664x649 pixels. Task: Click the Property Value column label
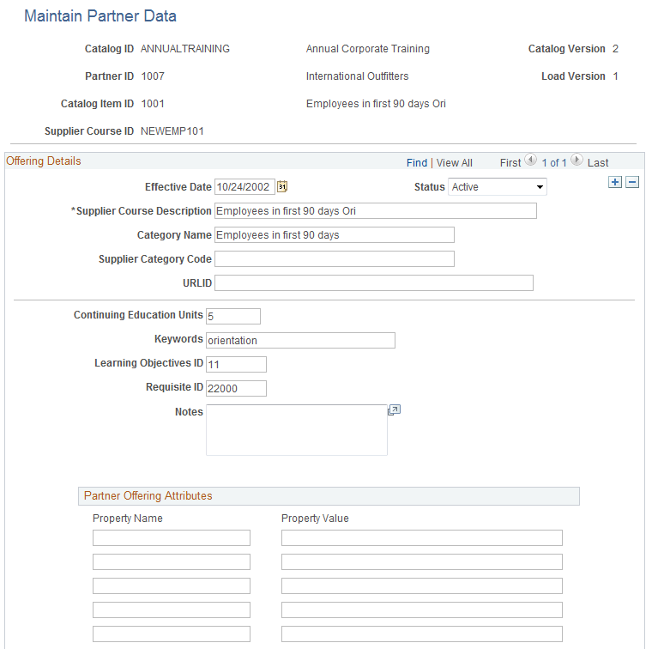tap(315, 519)
